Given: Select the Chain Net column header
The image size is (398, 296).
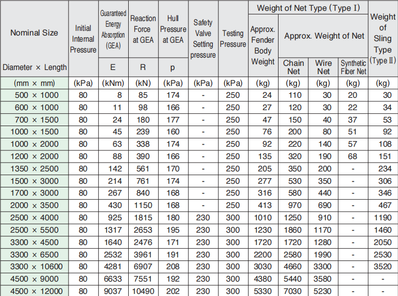Looking at the screenshot, I should (x=293, y=67).
